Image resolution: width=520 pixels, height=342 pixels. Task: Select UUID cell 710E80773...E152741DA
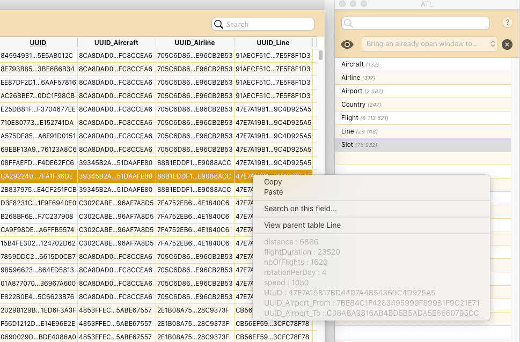[39, 123]
